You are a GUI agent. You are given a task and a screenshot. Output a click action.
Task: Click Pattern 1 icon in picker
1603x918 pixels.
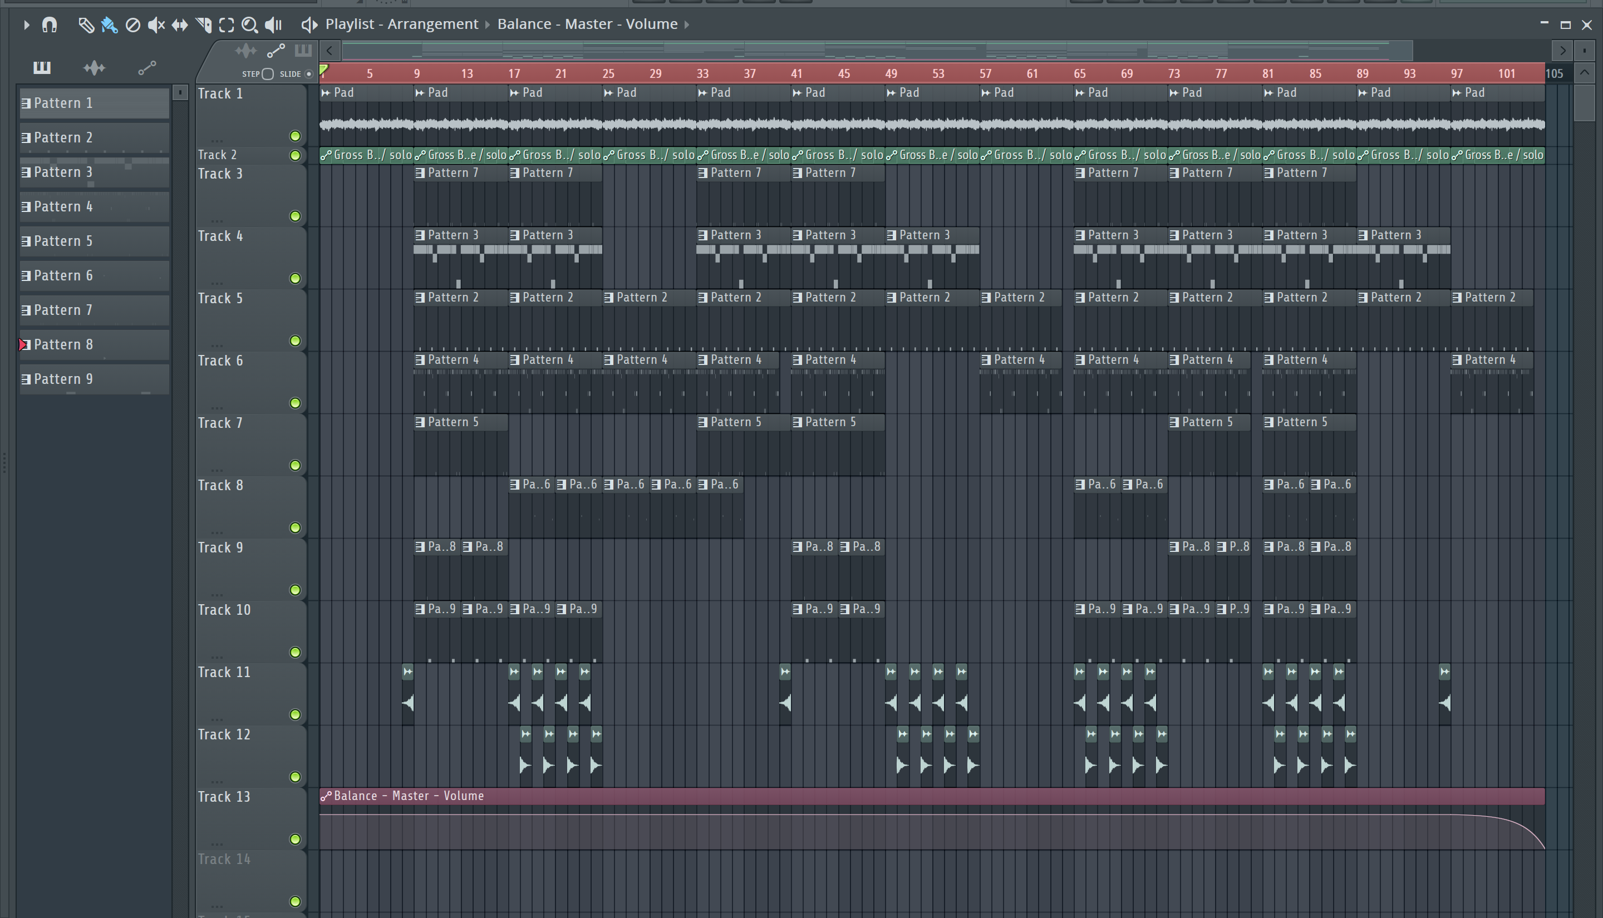point(26,103)
